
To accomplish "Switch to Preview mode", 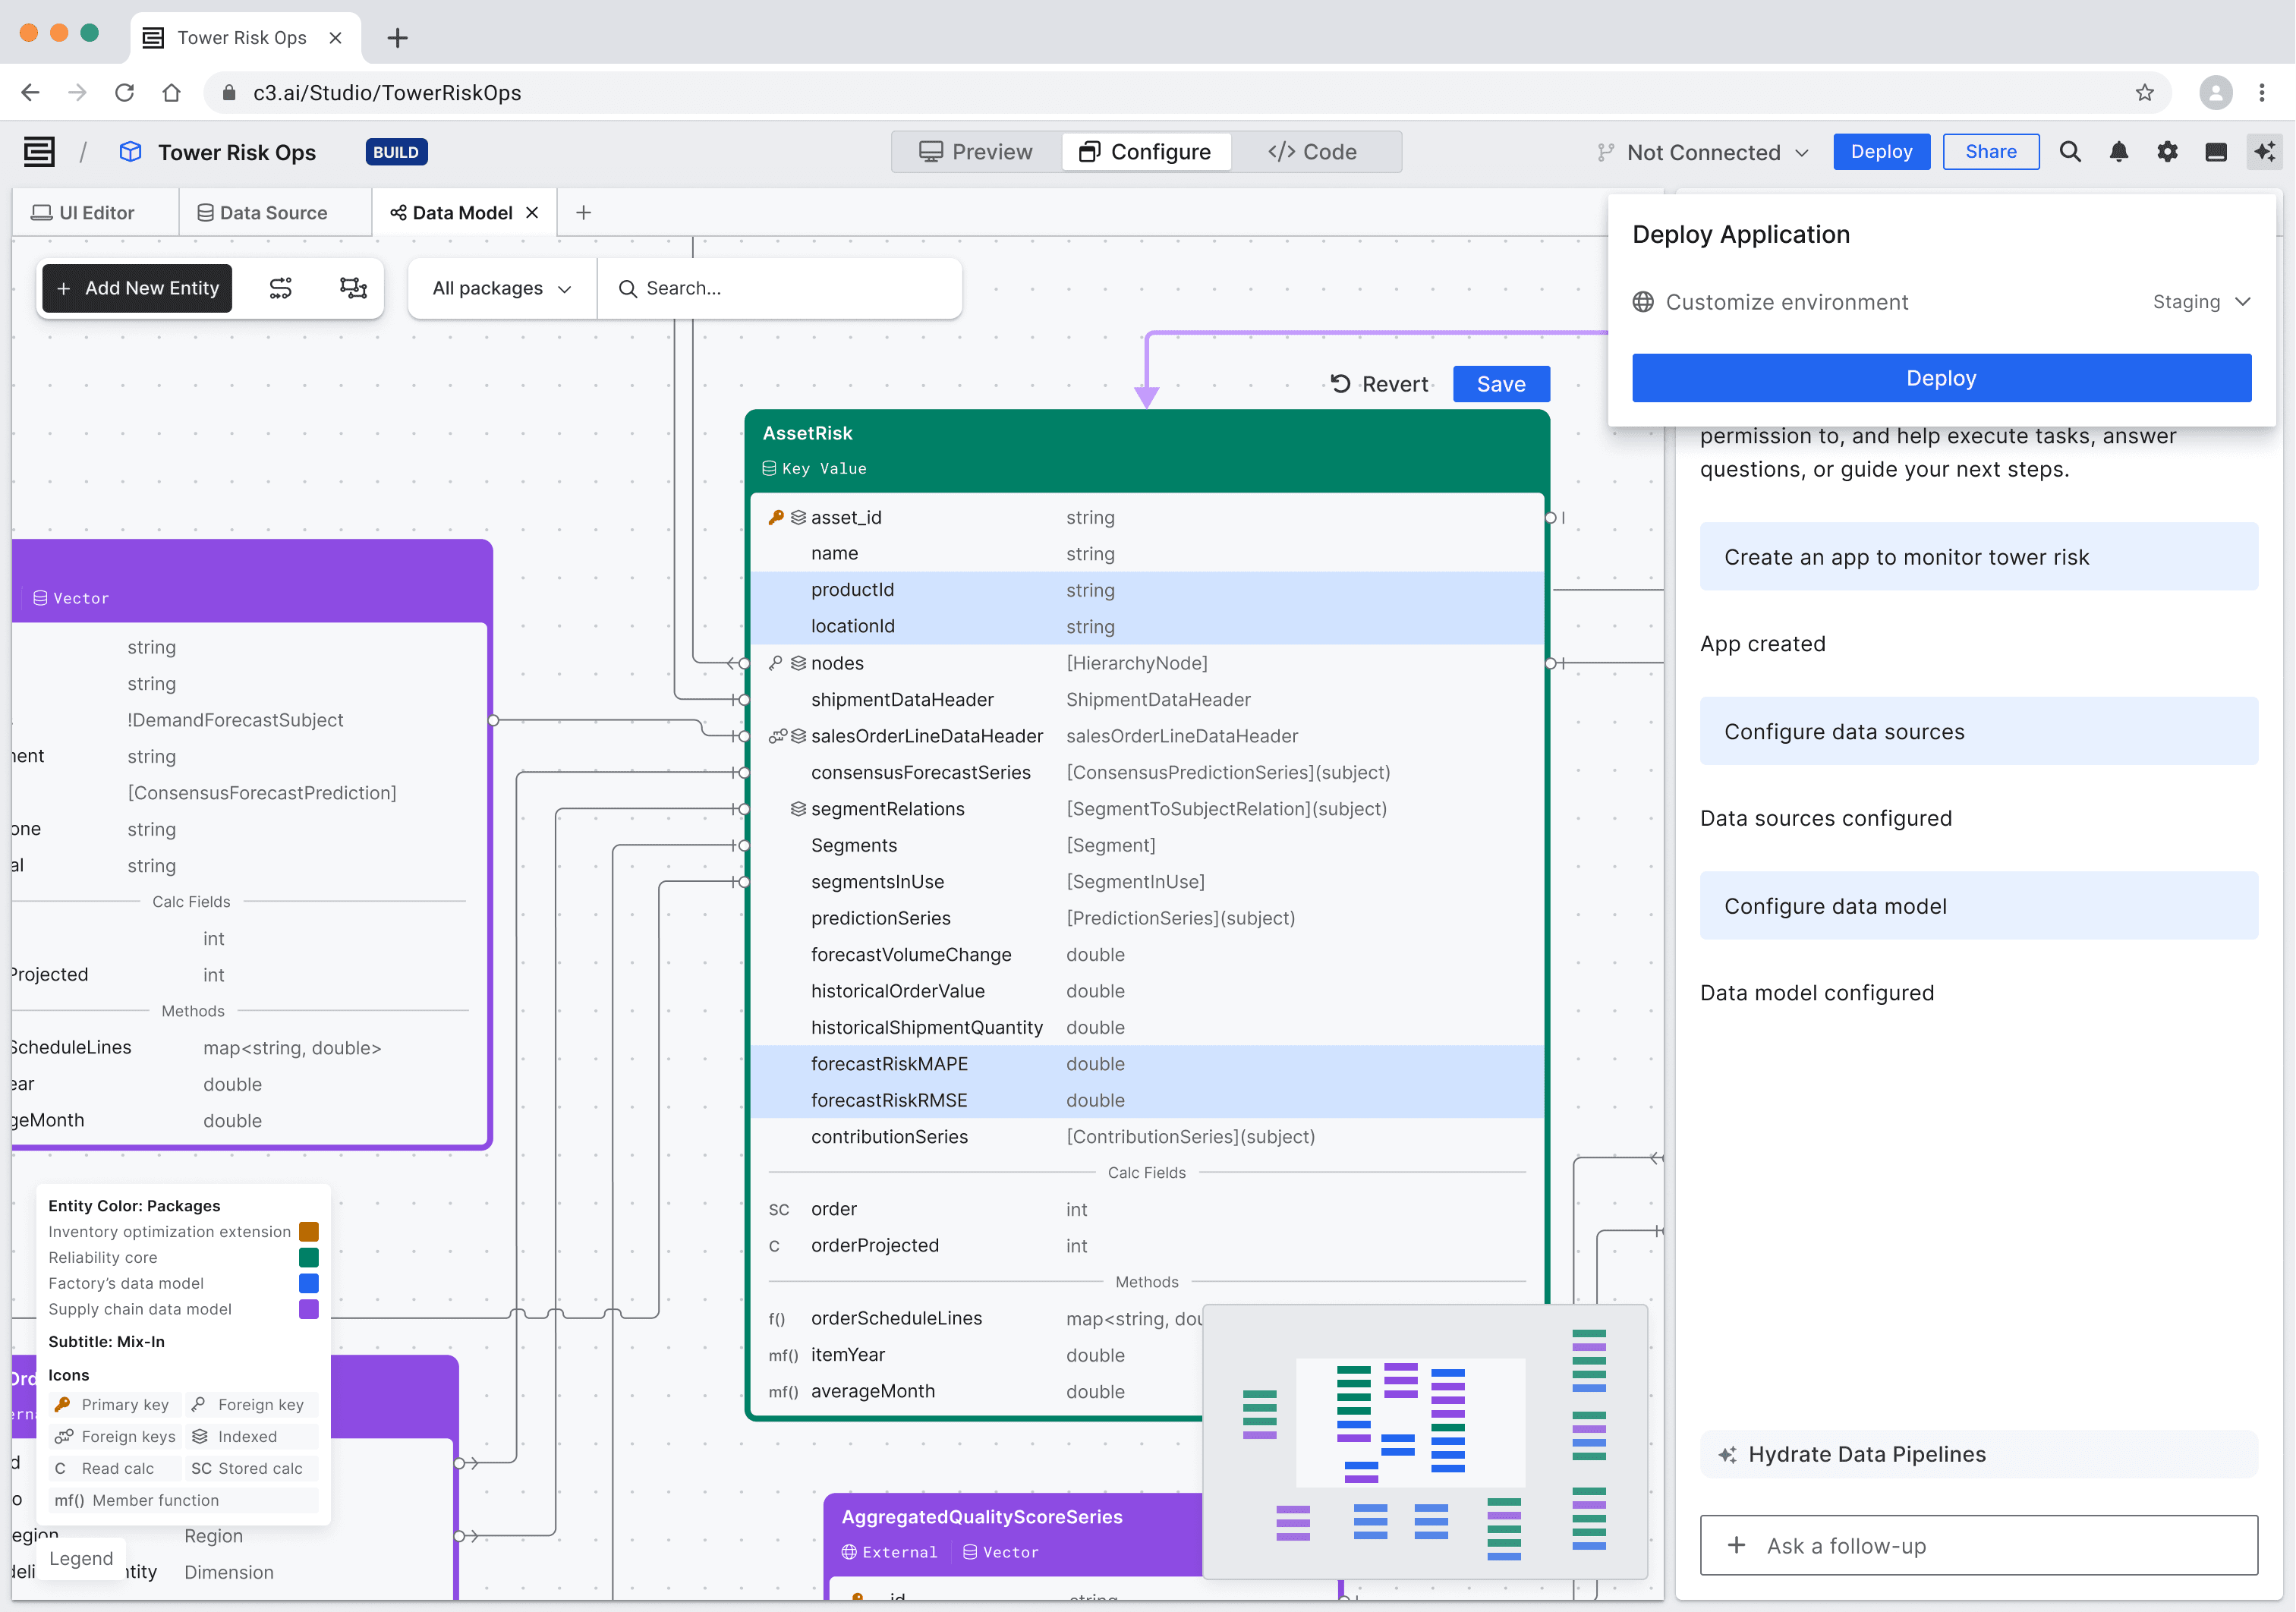I will pos(976,152).
